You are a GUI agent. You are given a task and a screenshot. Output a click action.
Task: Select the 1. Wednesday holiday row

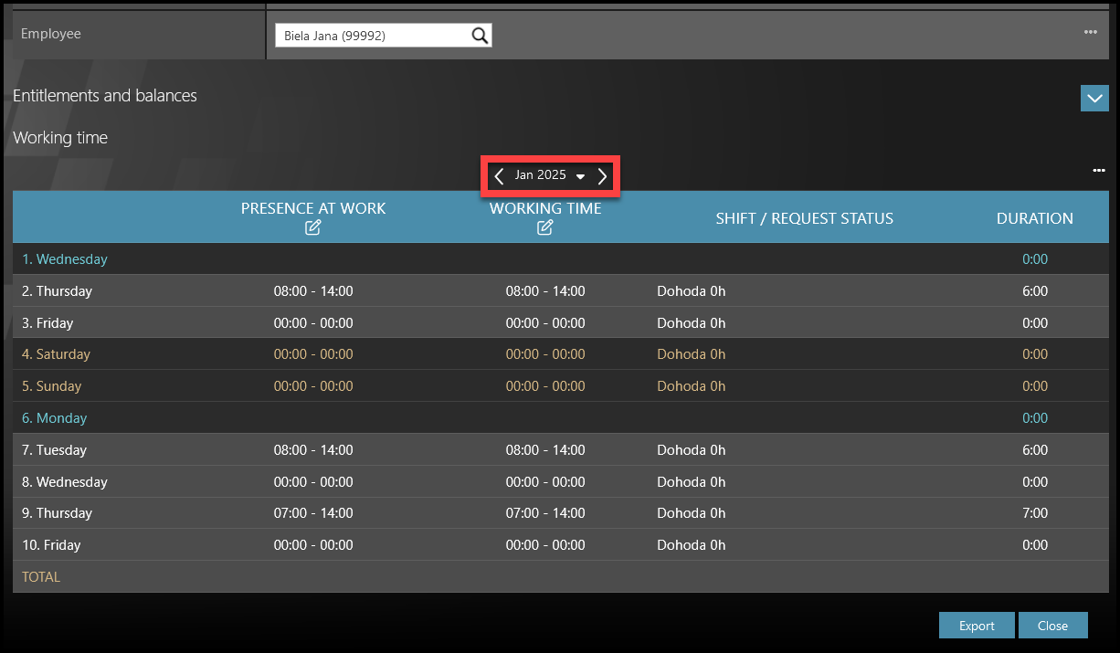point(65,259)
